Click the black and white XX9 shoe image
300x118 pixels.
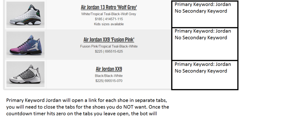(25, 74)
